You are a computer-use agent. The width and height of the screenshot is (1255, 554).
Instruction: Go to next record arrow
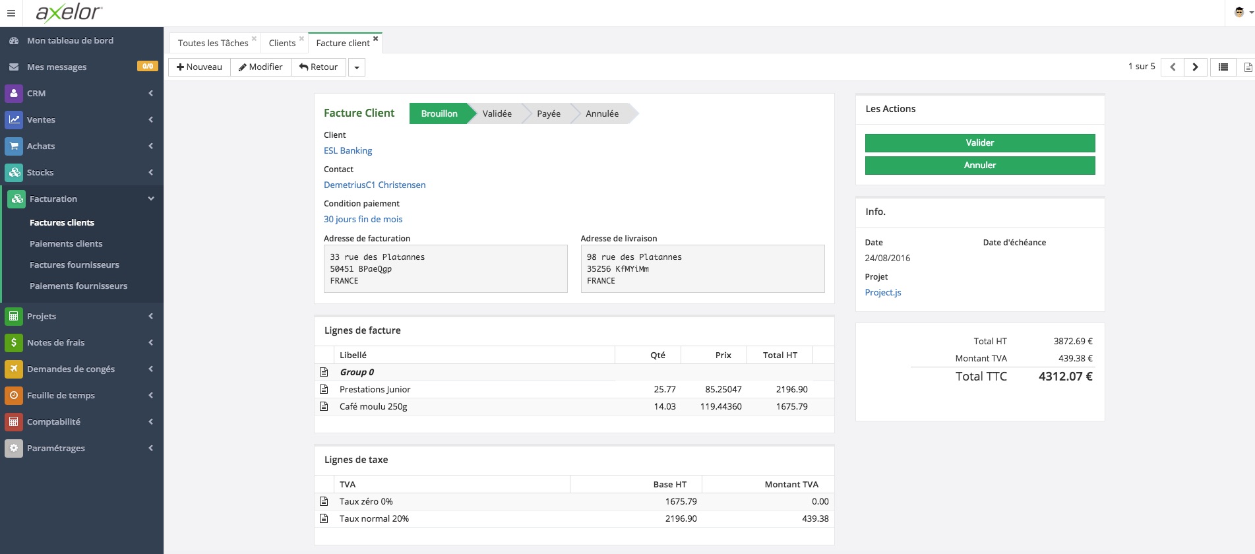pyautogui.click(x=1195, y=67)
